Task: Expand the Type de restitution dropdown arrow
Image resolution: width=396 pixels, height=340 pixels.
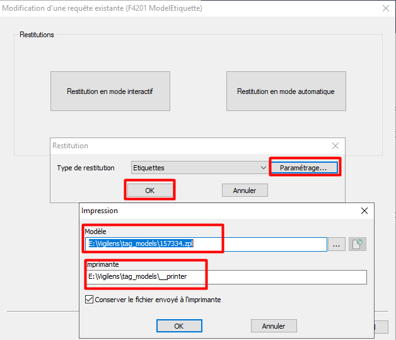Action: (x=263, y=168)
